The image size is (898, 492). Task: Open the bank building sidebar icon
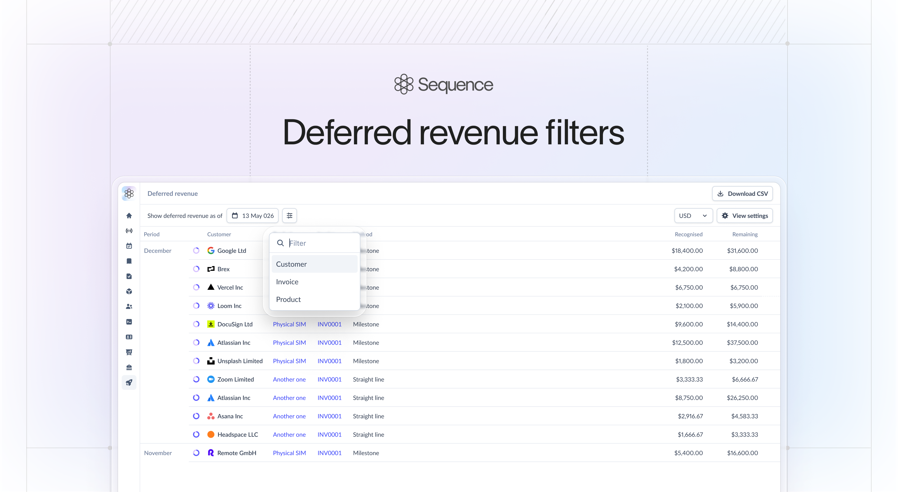pos(129,367)
